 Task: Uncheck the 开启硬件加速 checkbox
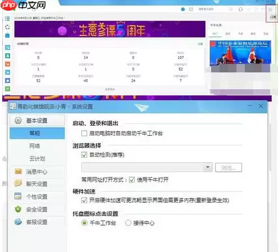tap(84, 200)
